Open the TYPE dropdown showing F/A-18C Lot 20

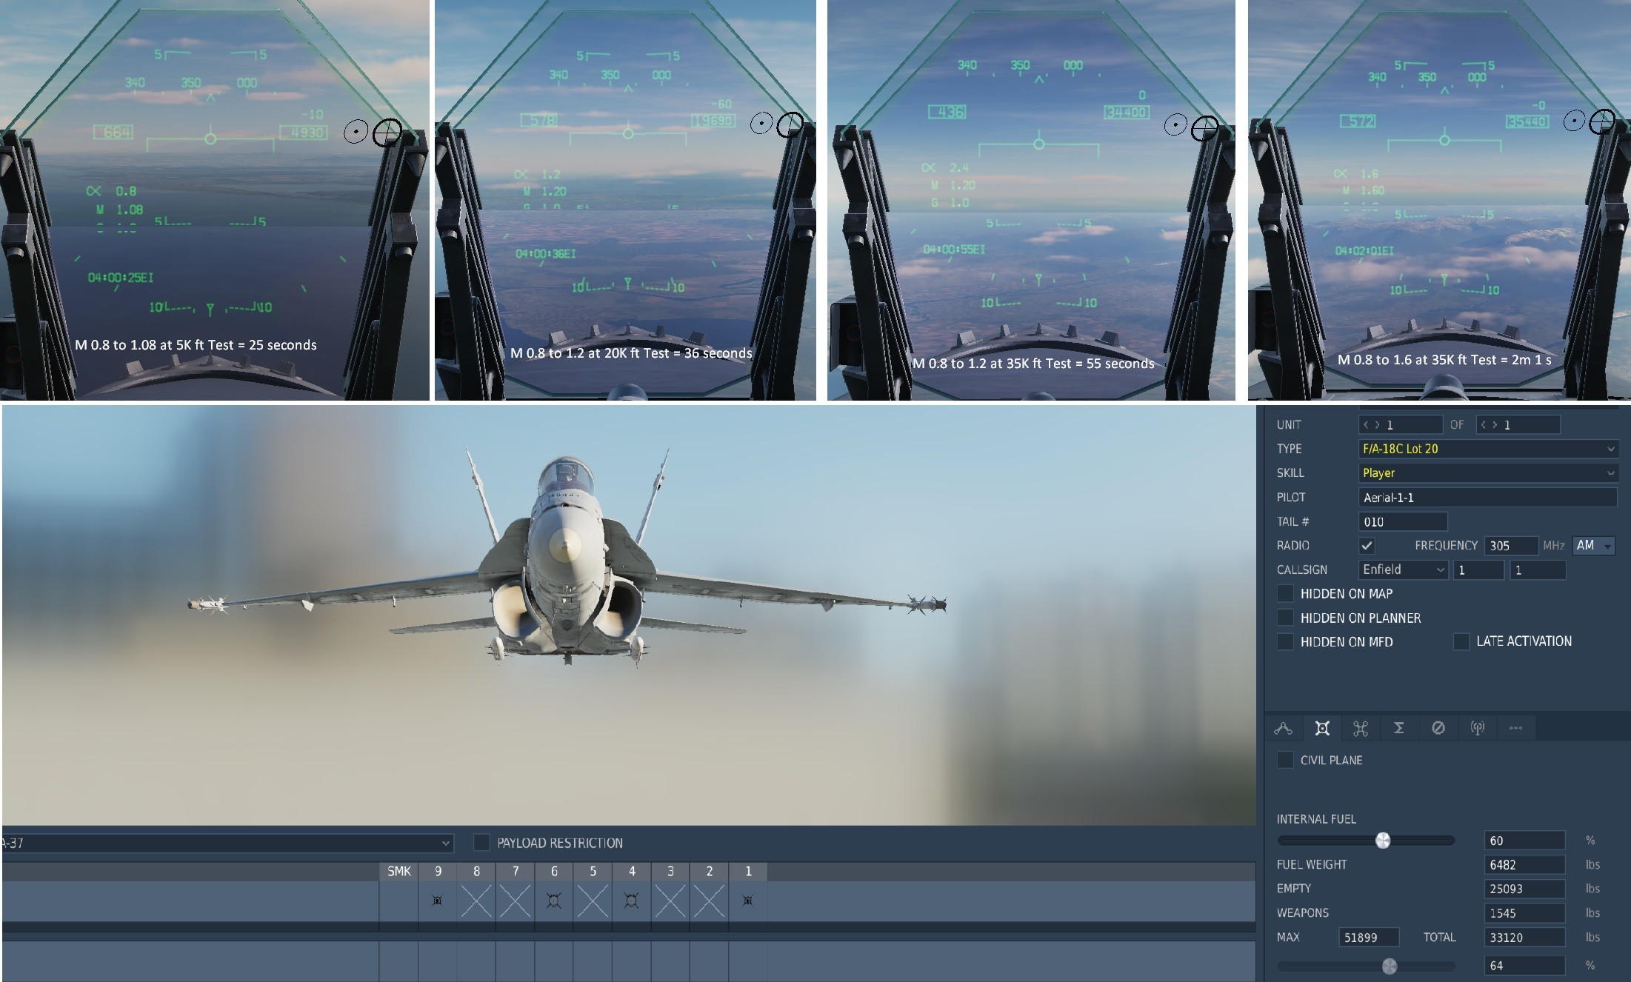click(x=1488, y=449)
